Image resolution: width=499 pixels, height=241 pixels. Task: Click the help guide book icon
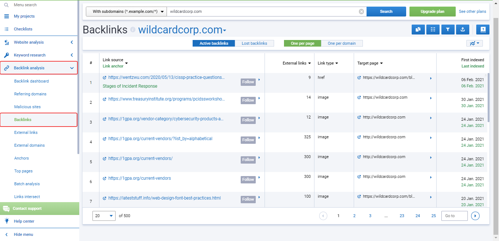tap(483, 29)
